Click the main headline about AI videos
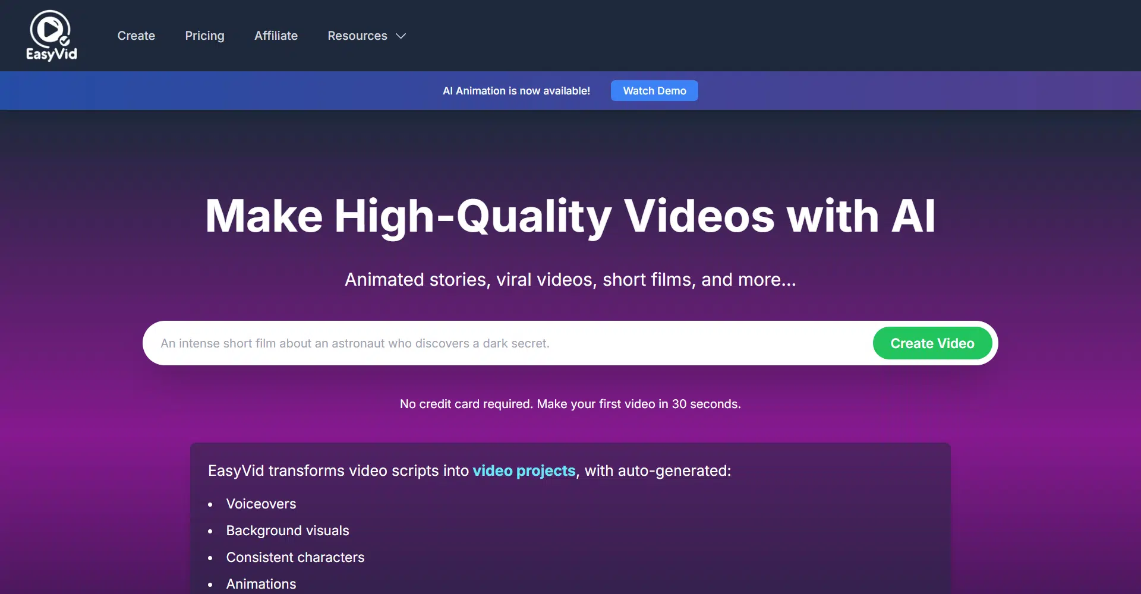The width and height of the screenshot is (1141, 594). pyautogui.click(x=570, y=216)
